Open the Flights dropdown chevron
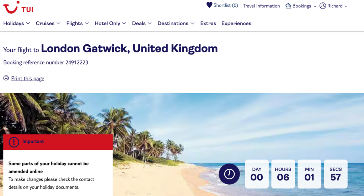This screenshot has width=364, height=196. coord(87,23)
